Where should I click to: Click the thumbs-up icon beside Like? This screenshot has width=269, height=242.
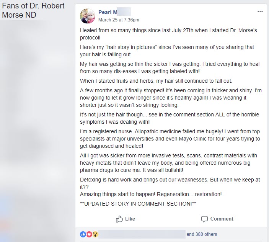[119, 219]
